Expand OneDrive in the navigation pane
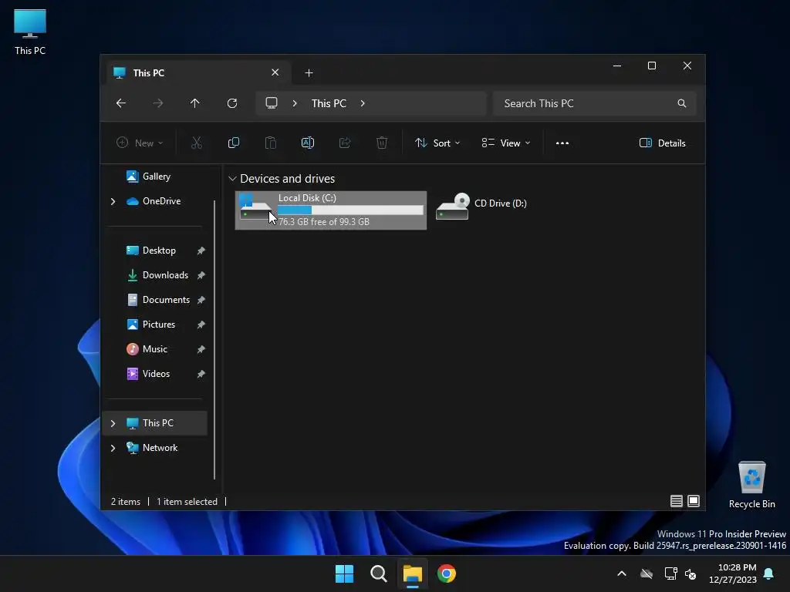 click(113, 201)
